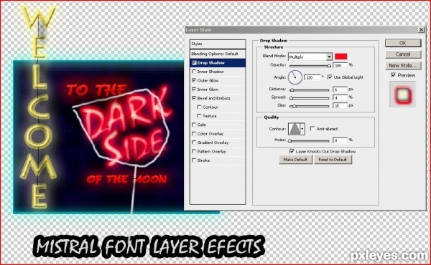
Task: Toggle the Drop Shadow checkbox
Action: tap(194, 63)
